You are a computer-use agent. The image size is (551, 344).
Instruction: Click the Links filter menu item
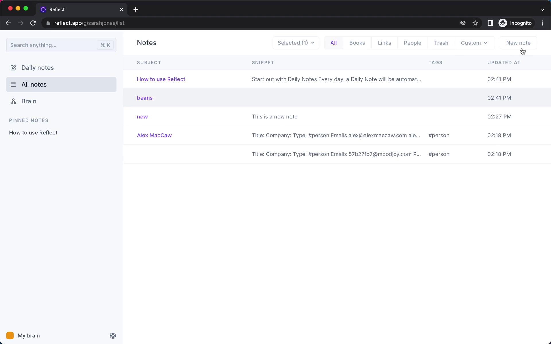point(384,43)
